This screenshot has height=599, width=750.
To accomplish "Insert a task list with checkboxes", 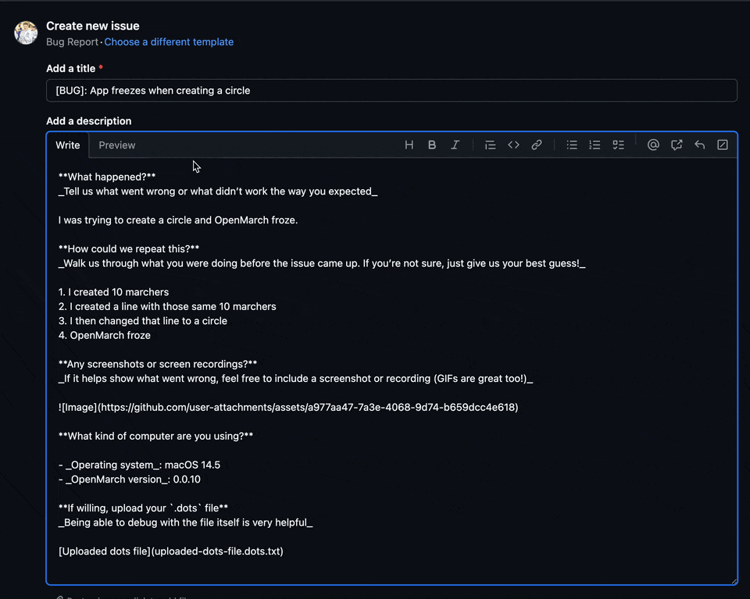I will 619,144.
